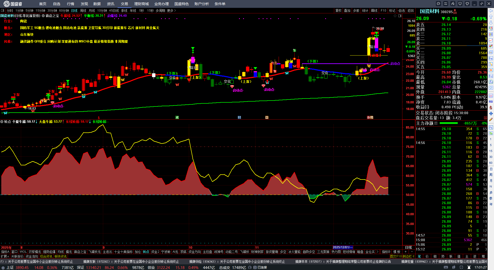Expand the 更多 periods dropdown
The image size is (494, 270).
pyautogui.click(x=171, y=11)
